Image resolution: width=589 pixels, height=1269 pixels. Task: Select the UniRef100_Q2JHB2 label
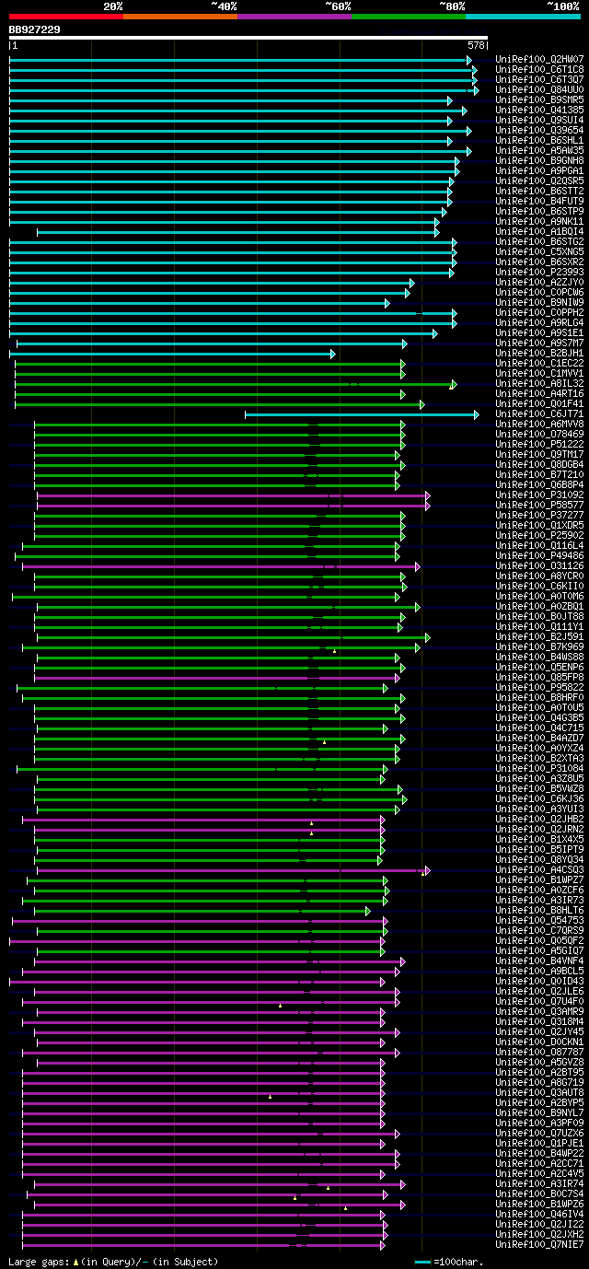click(x=539, y=819)
